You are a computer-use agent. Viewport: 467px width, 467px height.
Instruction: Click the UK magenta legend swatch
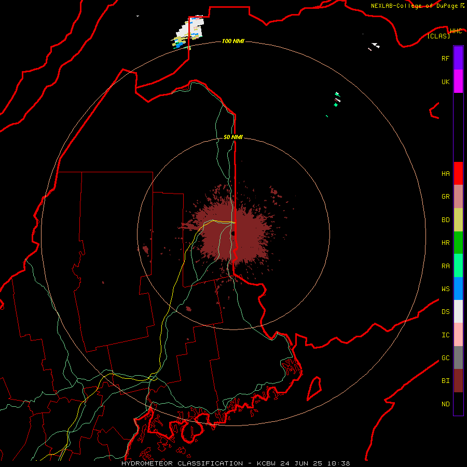click(x=458, y=81)
